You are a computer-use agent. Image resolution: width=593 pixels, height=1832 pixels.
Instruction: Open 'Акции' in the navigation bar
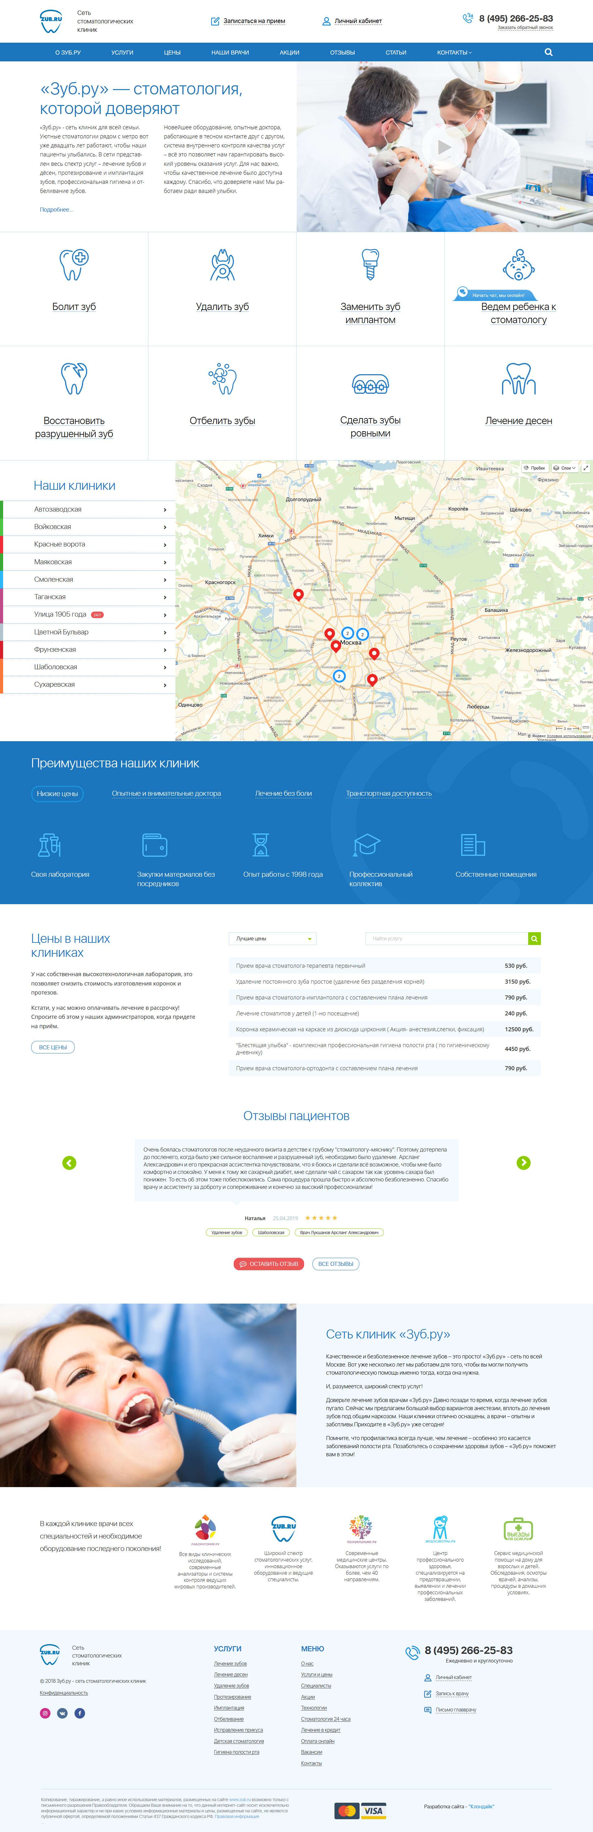click(289, 52)
